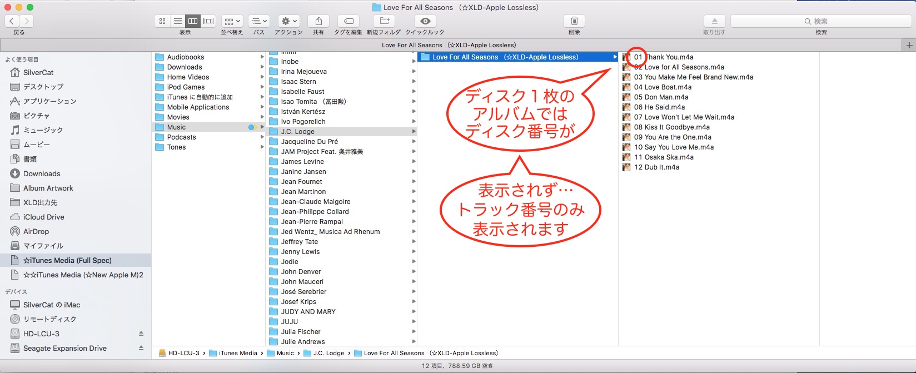Open the Path dropdown in toolbar
Image resolution: width=916 pixels, height=373 pixels.
pos(258,21)
